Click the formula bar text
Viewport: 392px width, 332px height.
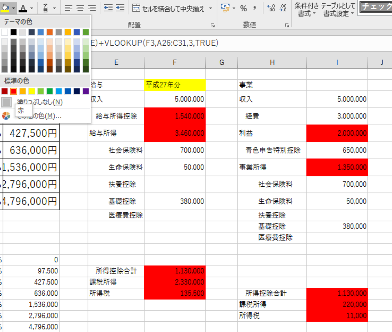coord(155,43)
